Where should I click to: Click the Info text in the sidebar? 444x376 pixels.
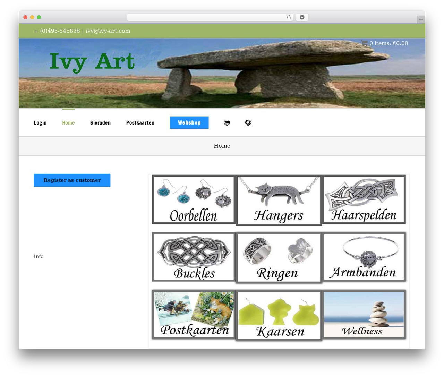(39, 256)
